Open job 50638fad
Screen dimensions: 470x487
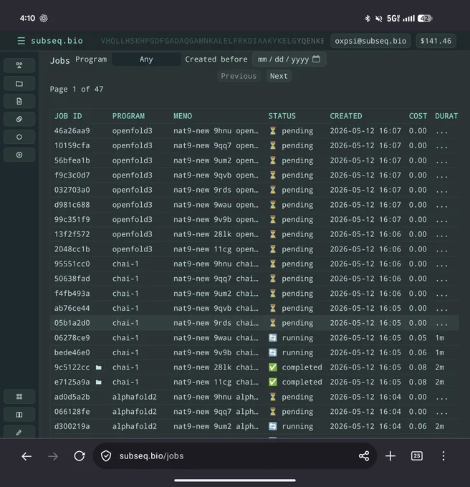tap(255, 279)
